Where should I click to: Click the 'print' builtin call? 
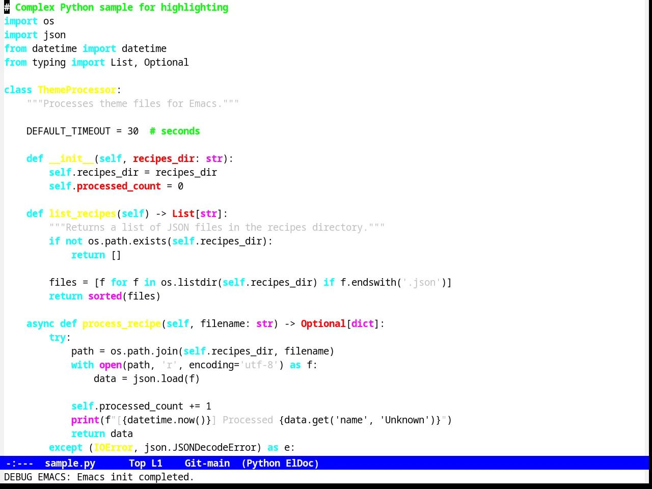tap(85, 420)
